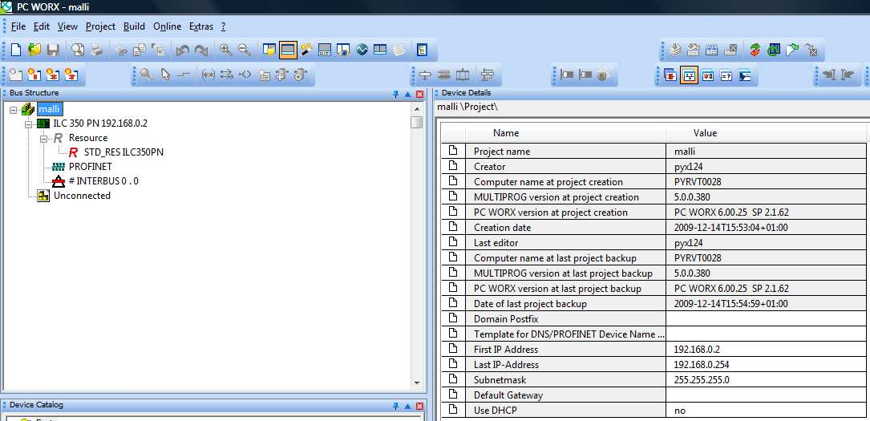
Task: Click the Subnetmask value 255.255.255.0
Action: [766, 380]
